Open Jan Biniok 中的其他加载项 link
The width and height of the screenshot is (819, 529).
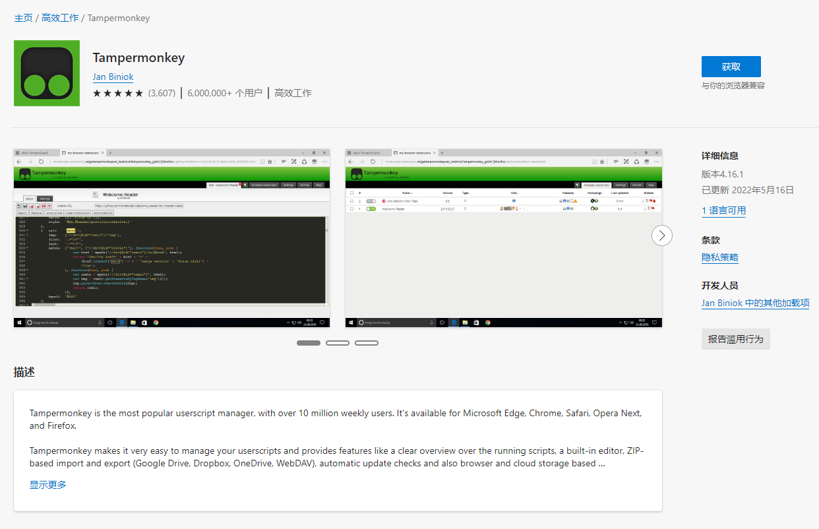[756, 303]
